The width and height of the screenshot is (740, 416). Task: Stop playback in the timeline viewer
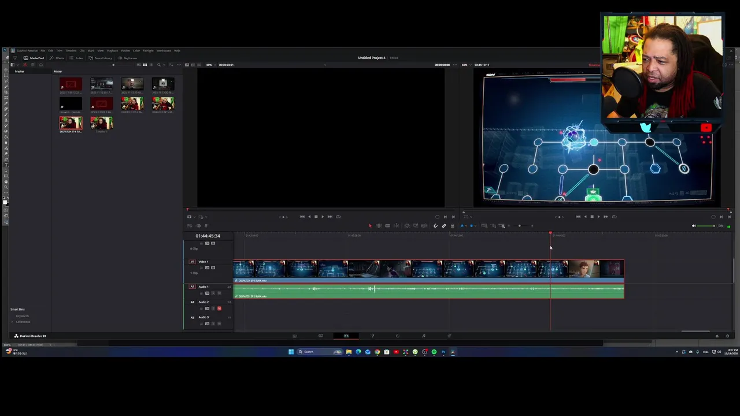(591, 217)
